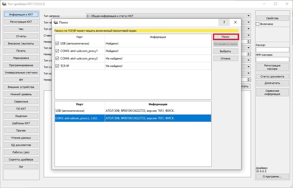The image size is (293, 188).
Task: Disable the TCP/IP port checkbox
Action: point(57,66)
